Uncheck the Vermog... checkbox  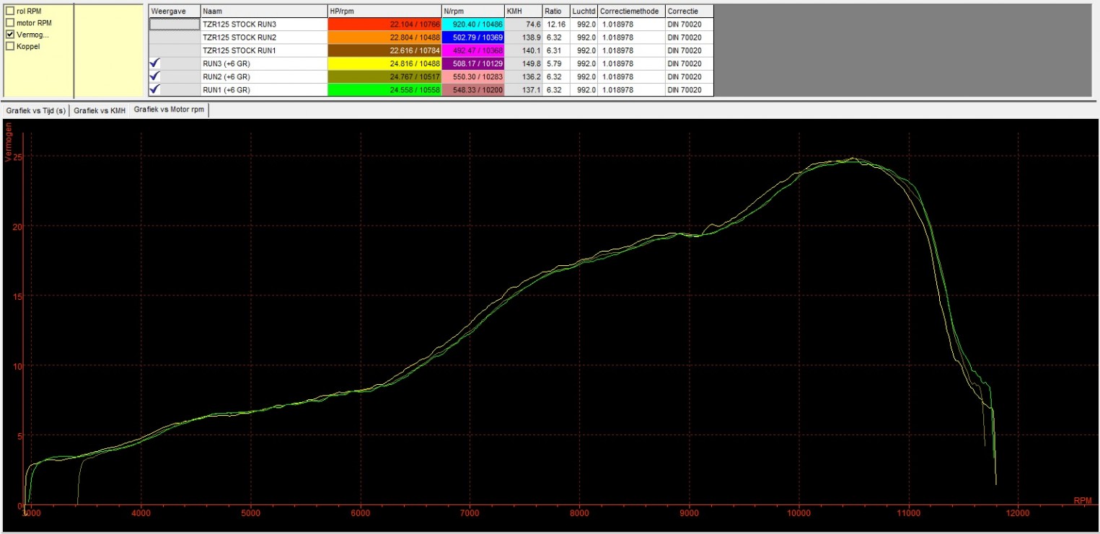click(x=10, y=34)
